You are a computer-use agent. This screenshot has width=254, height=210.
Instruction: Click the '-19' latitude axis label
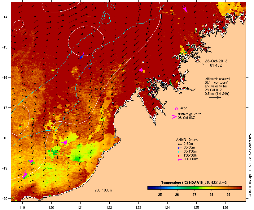coord(4,168)
